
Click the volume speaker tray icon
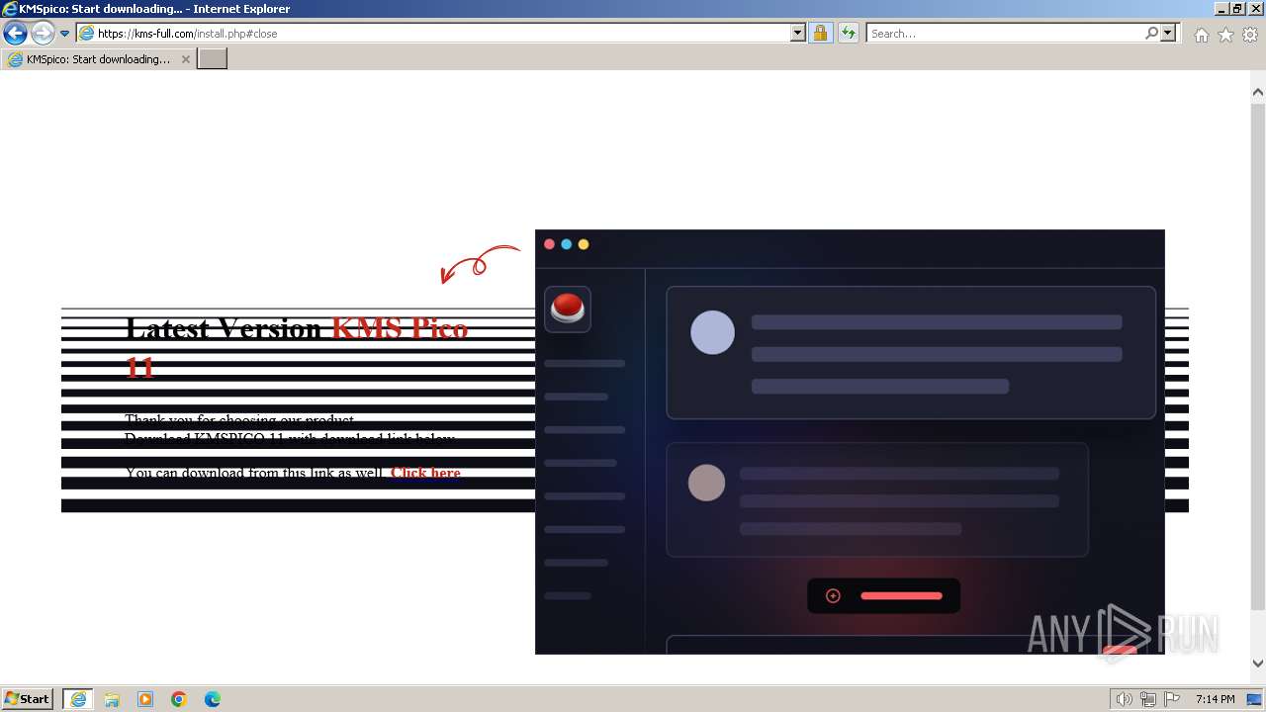1125,699
